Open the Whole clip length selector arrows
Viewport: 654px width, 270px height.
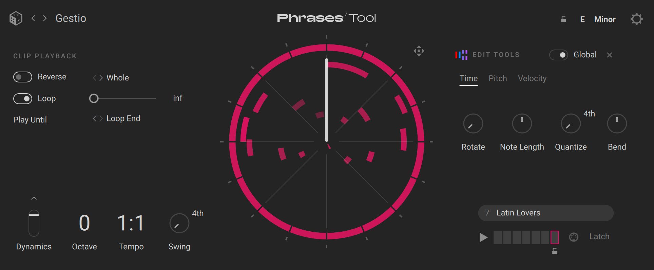(x=97, y=78)
